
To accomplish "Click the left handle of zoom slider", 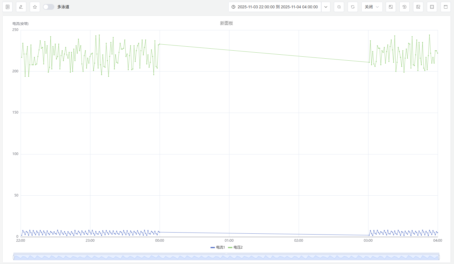I will (14, 257).
